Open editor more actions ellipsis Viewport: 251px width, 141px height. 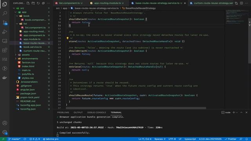pos(247,3)
